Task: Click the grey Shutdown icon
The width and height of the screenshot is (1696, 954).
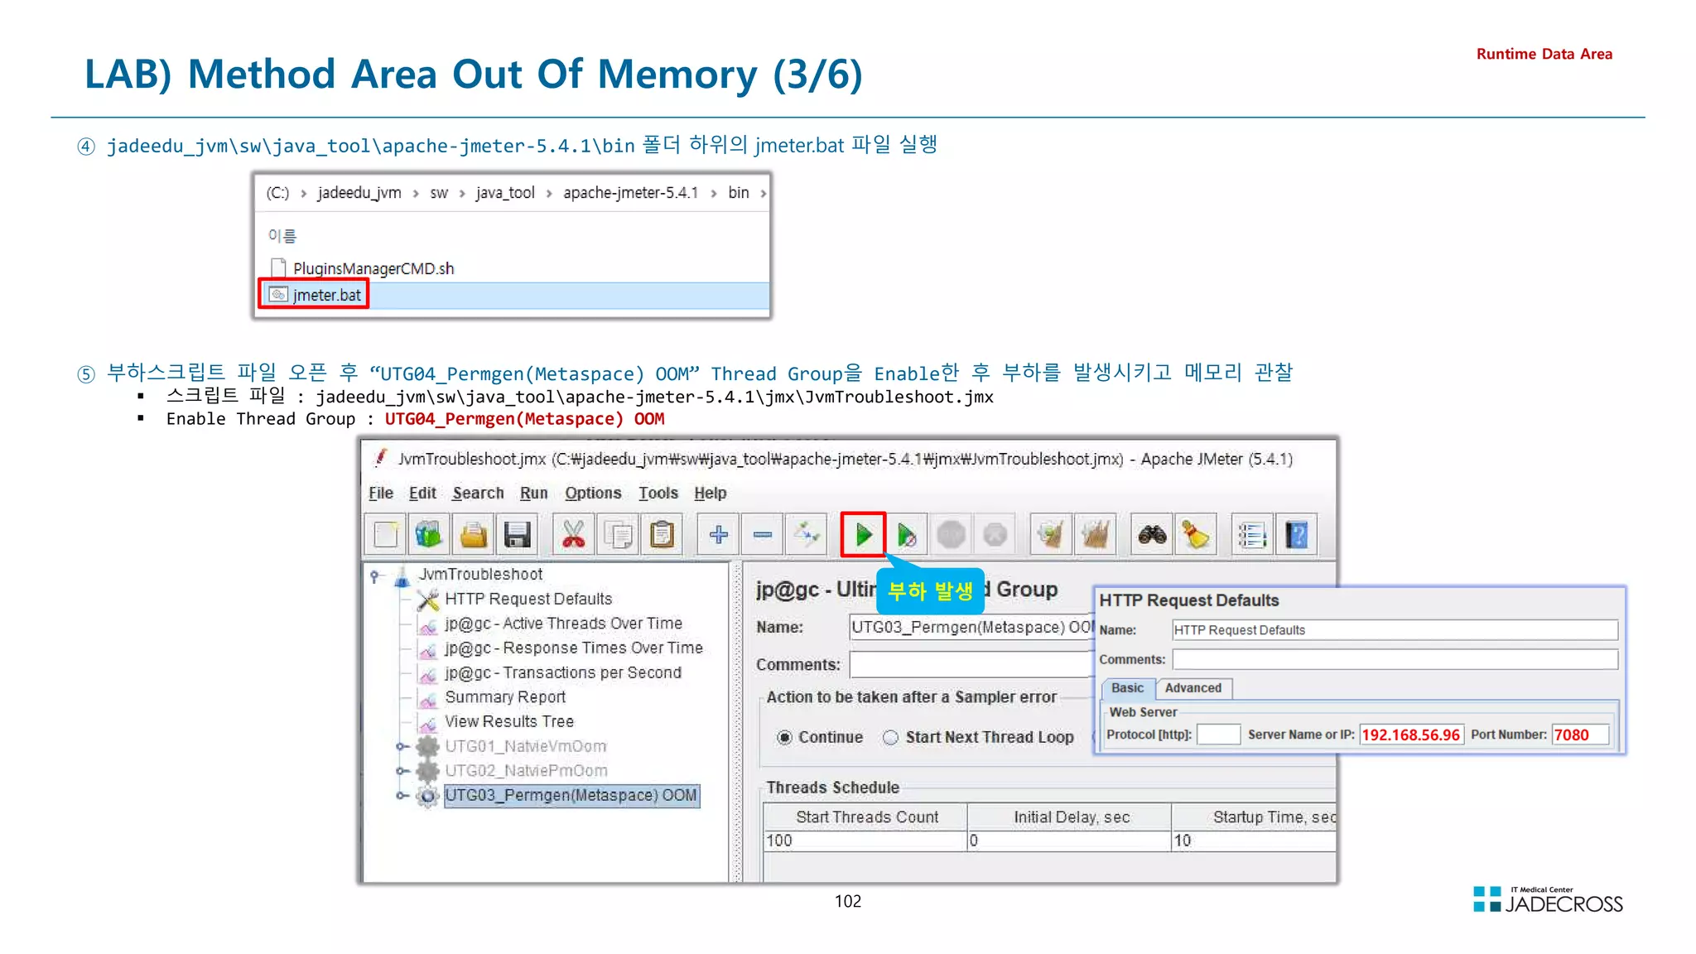Action: [x=995, y=535]
